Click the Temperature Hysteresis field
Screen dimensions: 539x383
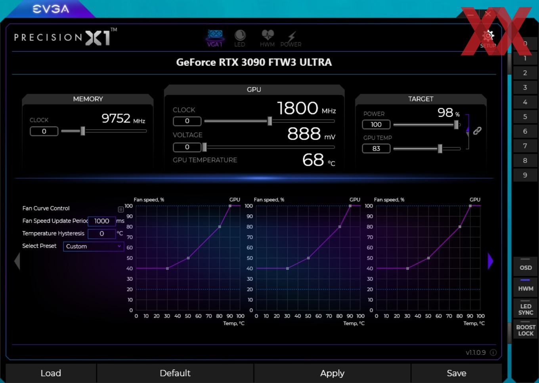point(101,234)
